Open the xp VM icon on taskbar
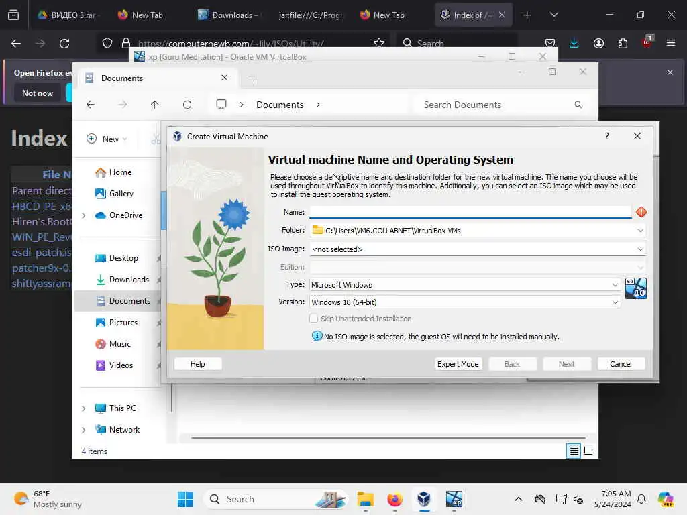 (454, 499)
